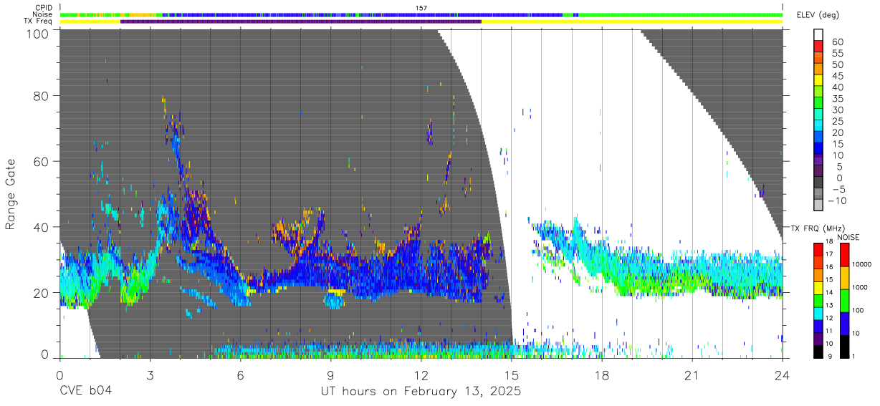The image size is (880, 406).
Task: Click the "40" tick on the Range Gate axis
Action: (42, 227)
